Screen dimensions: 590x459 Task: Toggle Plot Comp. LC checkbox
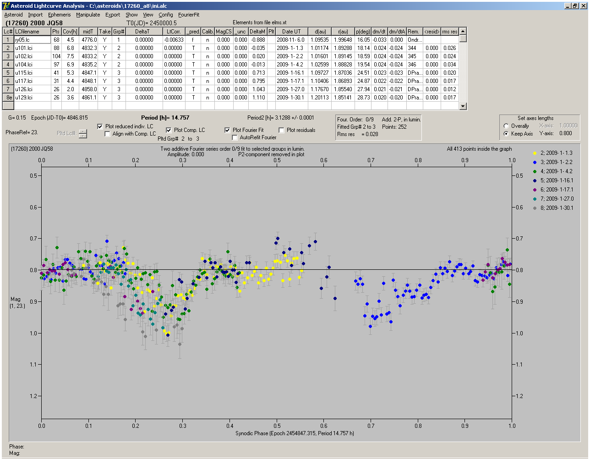pos(169,130)
